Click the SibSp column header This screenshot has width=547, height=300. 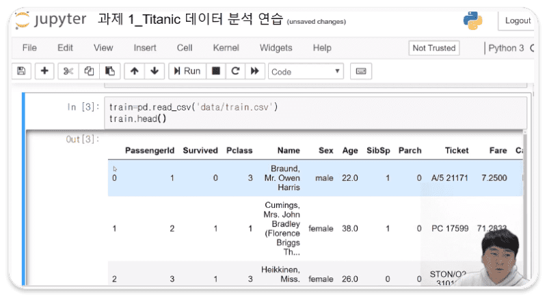378,151
